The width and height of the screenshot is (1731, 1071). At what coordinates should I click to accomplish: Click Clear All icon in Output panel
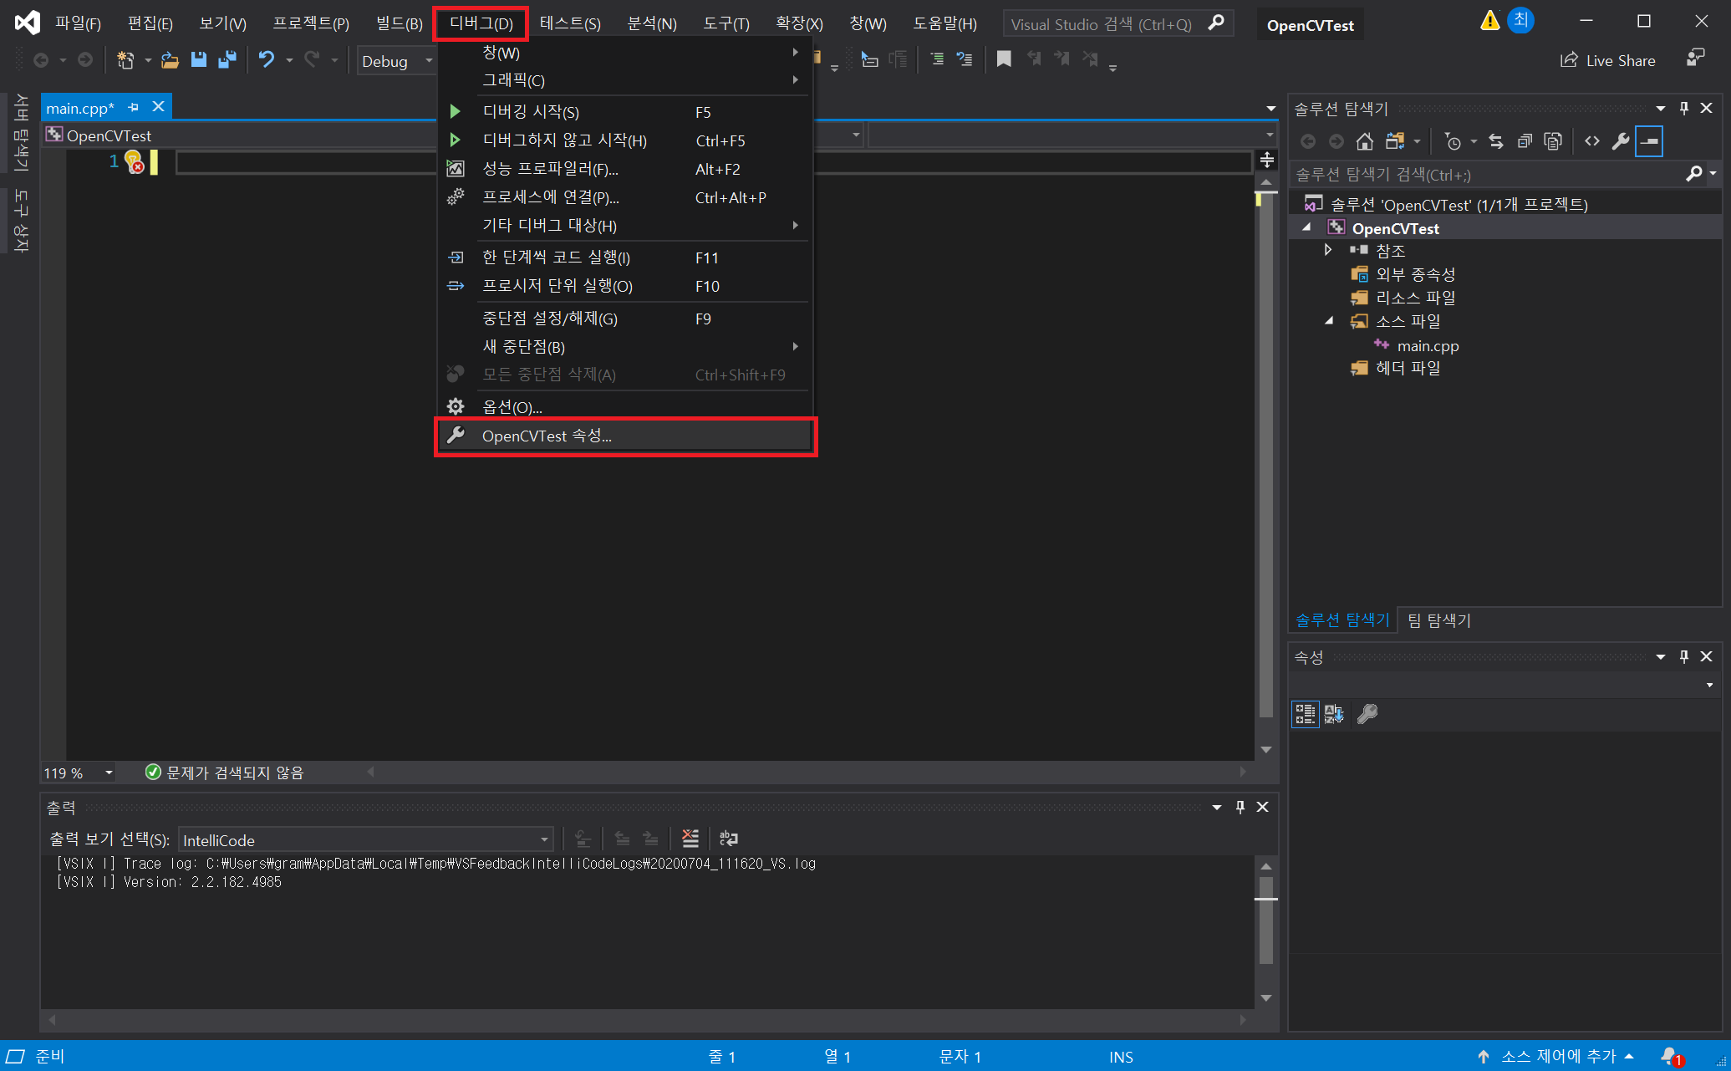click(x=690, y=839)
